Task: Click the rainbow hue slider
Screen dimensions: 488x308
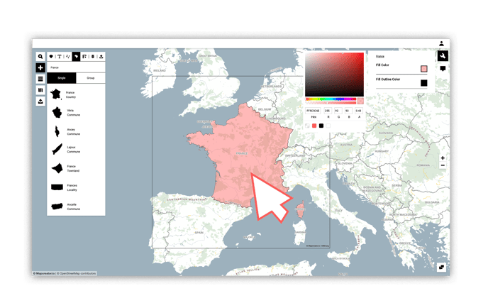Action: click(x=331, y=99)
